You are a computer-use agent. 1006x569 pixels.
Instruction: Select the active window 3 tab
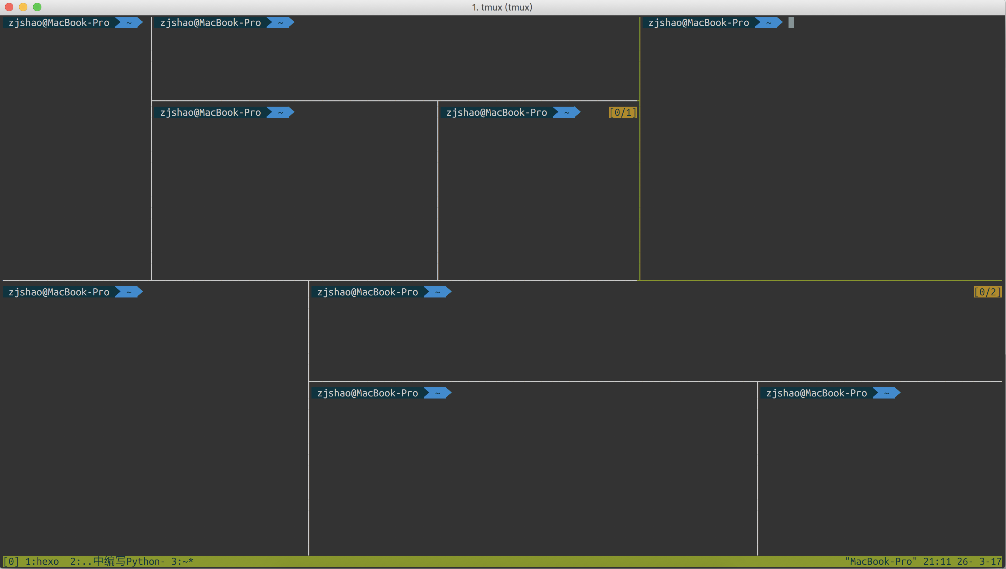coord(182,562)
